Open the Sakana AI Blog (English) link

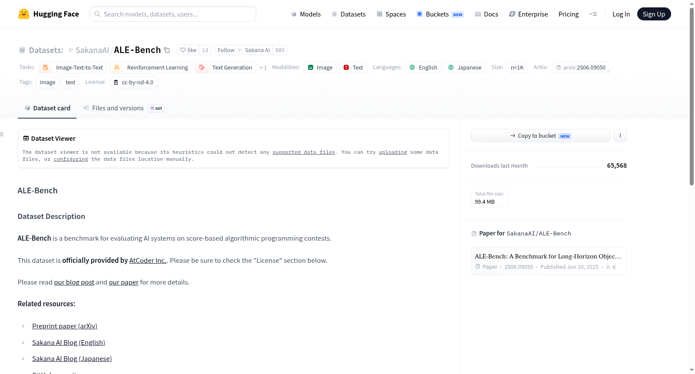69,342
